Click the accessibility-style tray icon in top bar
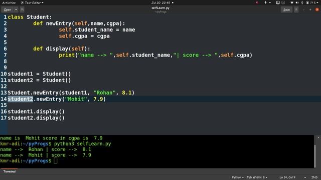 265,2
